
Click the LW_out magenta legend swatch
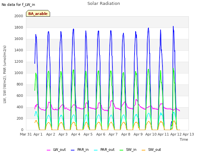click(x=48, y=150)
